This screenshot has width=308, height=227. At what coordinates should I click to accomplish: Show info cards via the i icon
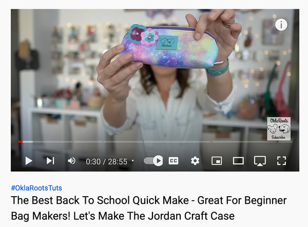click(x=281, y=25)
